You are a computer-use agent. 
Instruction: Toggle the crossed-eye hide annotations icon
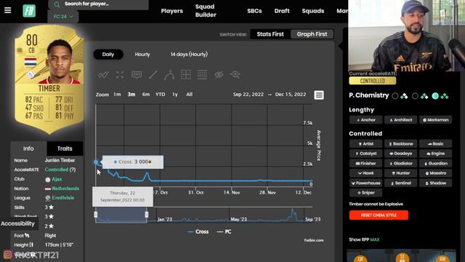click(219, 75)
